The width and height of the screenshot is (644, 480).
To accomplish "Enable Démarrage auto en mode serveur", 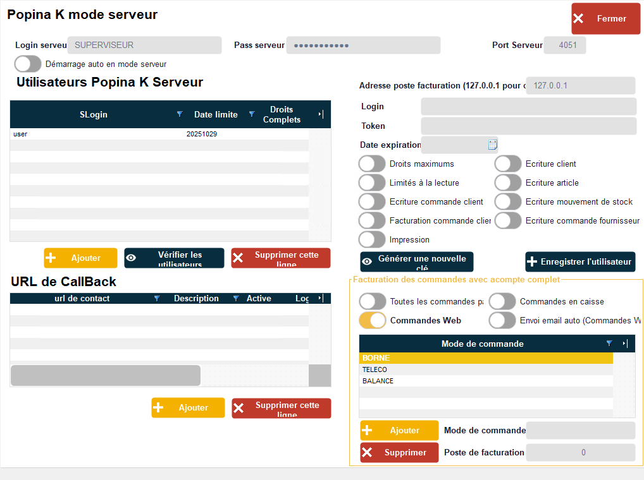I will point(28,64).
